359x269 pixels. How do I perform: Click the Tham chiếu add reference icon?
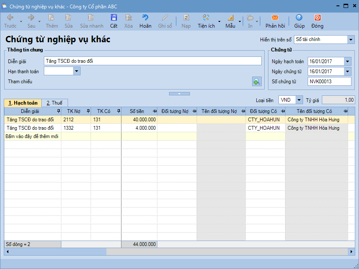257,82
